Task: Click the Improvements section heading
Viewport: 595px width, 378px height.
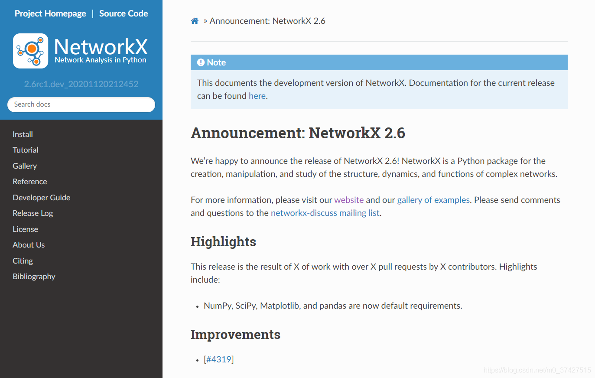Action: point(235,335)
